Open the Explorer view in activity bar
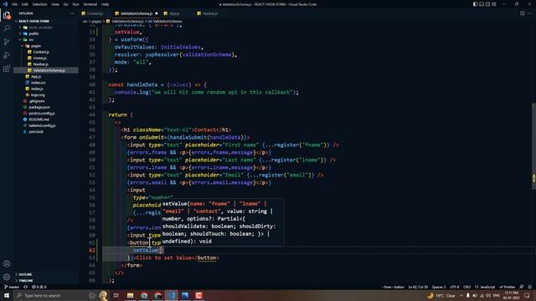 pos(7,15)
